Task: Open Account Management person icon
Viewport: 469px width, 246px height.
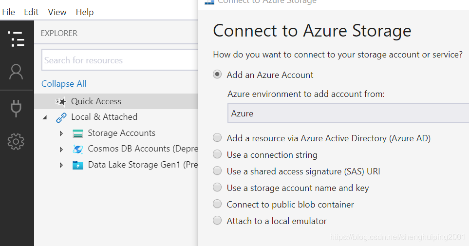Action: point(16,72)
